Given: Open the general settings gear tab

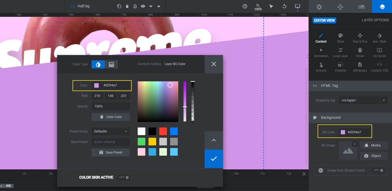Looking at the screenshot, I should pyautogui.click(x=319, y=7).
